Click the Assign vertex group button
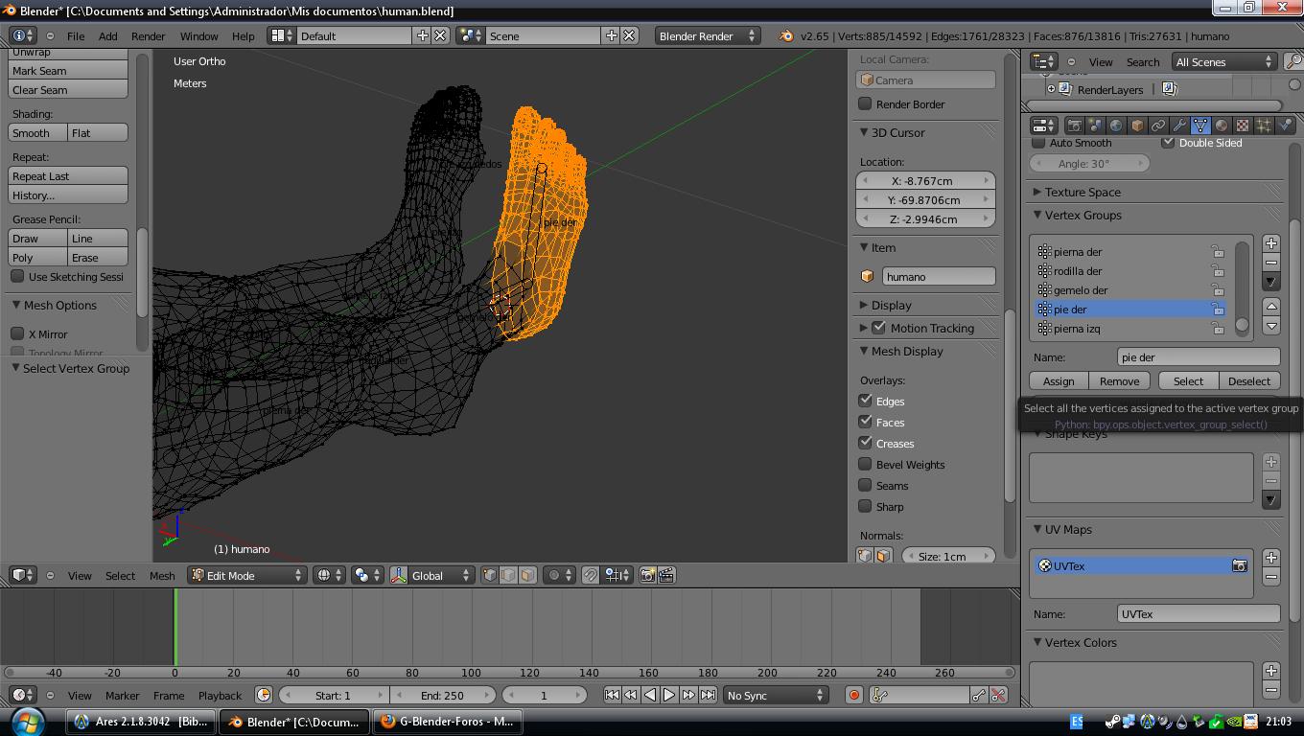Screen dimensions: 1304x736 click(x=1059, y=381)
